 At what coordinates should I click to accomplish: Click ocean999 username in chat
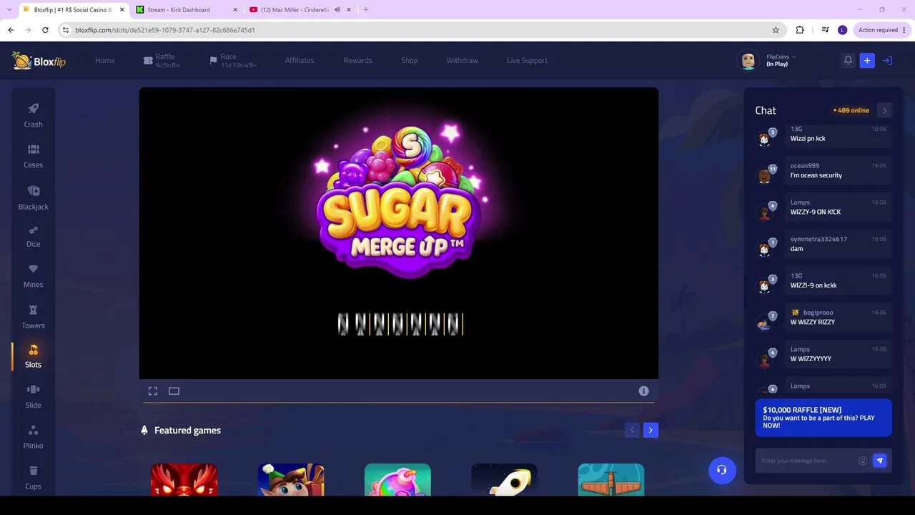pos(805,166)
